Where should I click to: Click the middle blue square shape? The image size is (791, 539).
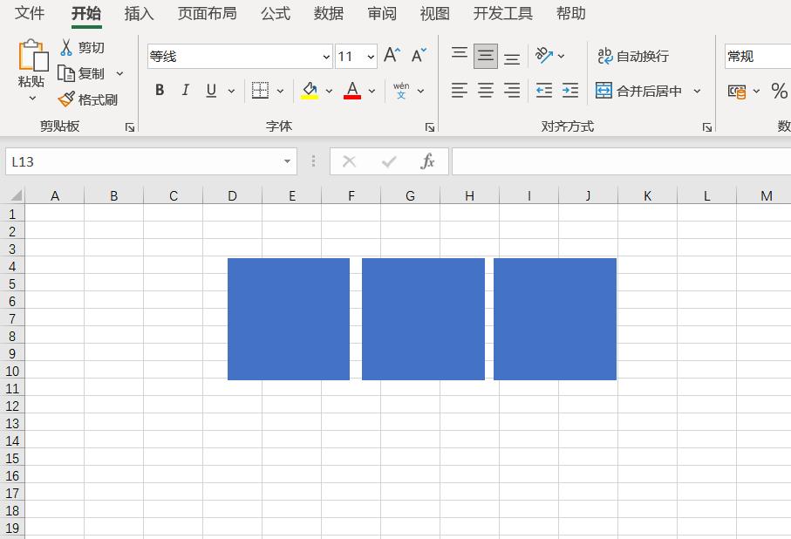pyautogui.click(x=423, y=318)
